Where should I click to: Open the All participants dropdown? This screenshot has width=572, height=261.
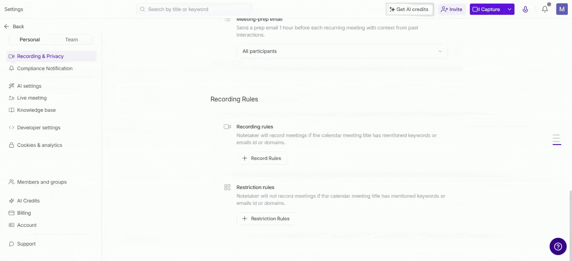point(342,51)
